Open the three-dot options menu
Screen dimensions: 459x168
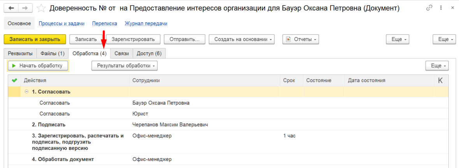[441, 8]
